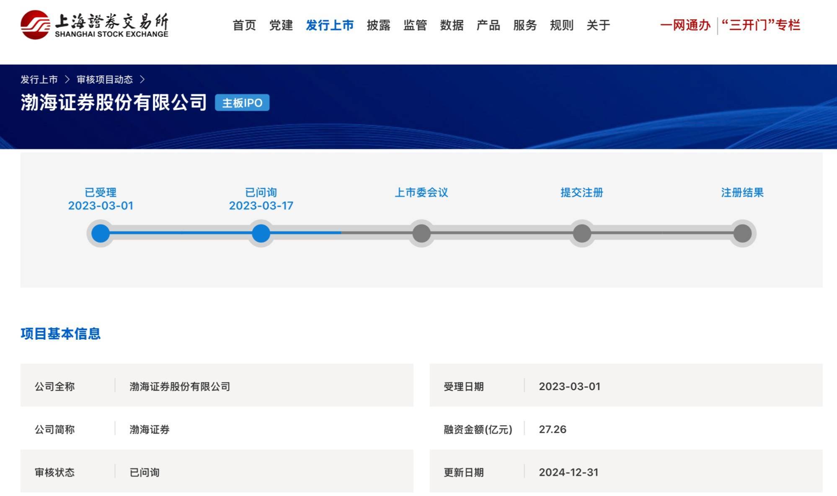Click the 注册结果 timeline circle

742,233
